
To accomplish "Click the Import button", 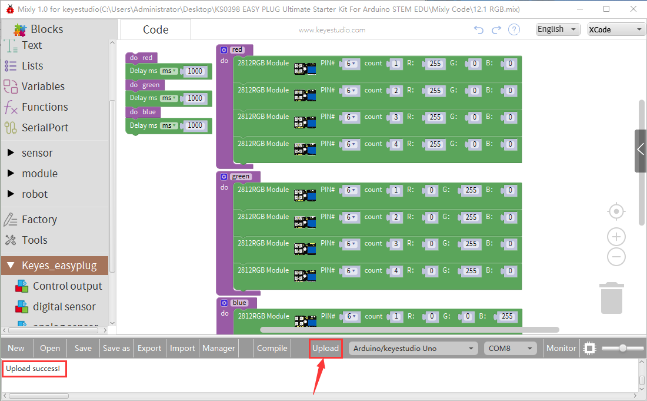I will click(182, 348).
